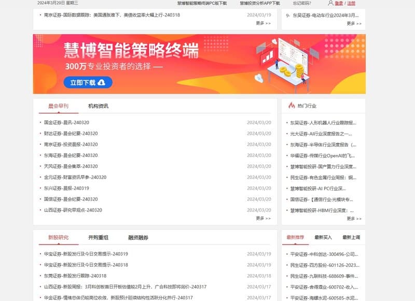415x301 pixels.
Task: Open 慧博智能策略终端PC版下载 link
Action: click(x=202, y=3)
